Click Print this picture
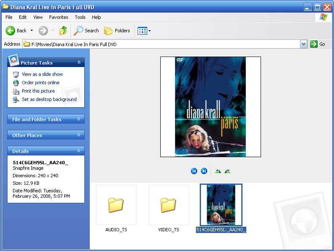This screenshot has height=251, width=334. click(38, 91)
